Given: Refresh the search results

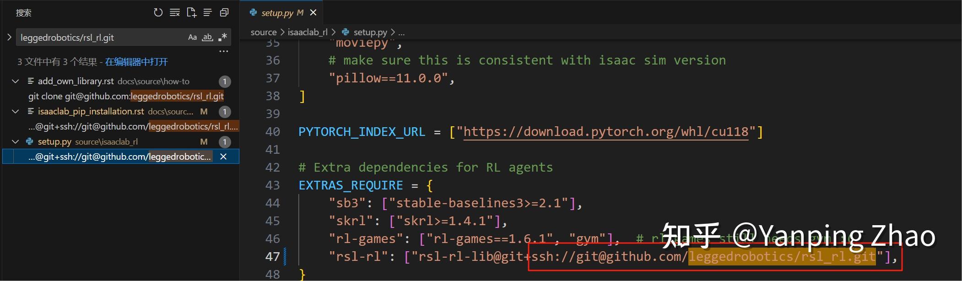Looking at the screenshot, I should pos(158,12).
